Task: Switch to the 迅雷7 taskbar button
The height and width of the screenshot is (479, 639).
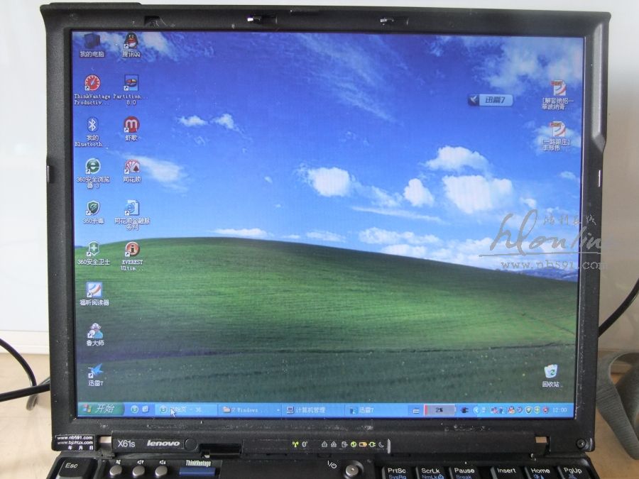Action: pyautogui.click(x=377, y=410)
